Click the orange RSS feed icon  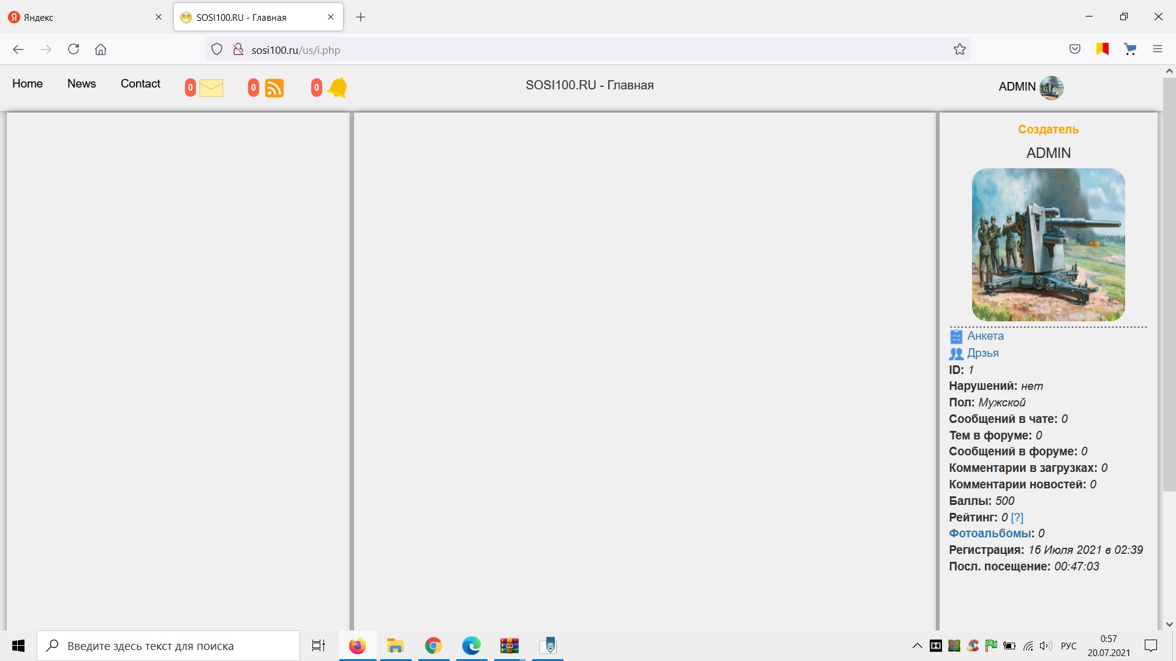coord(274,88)
